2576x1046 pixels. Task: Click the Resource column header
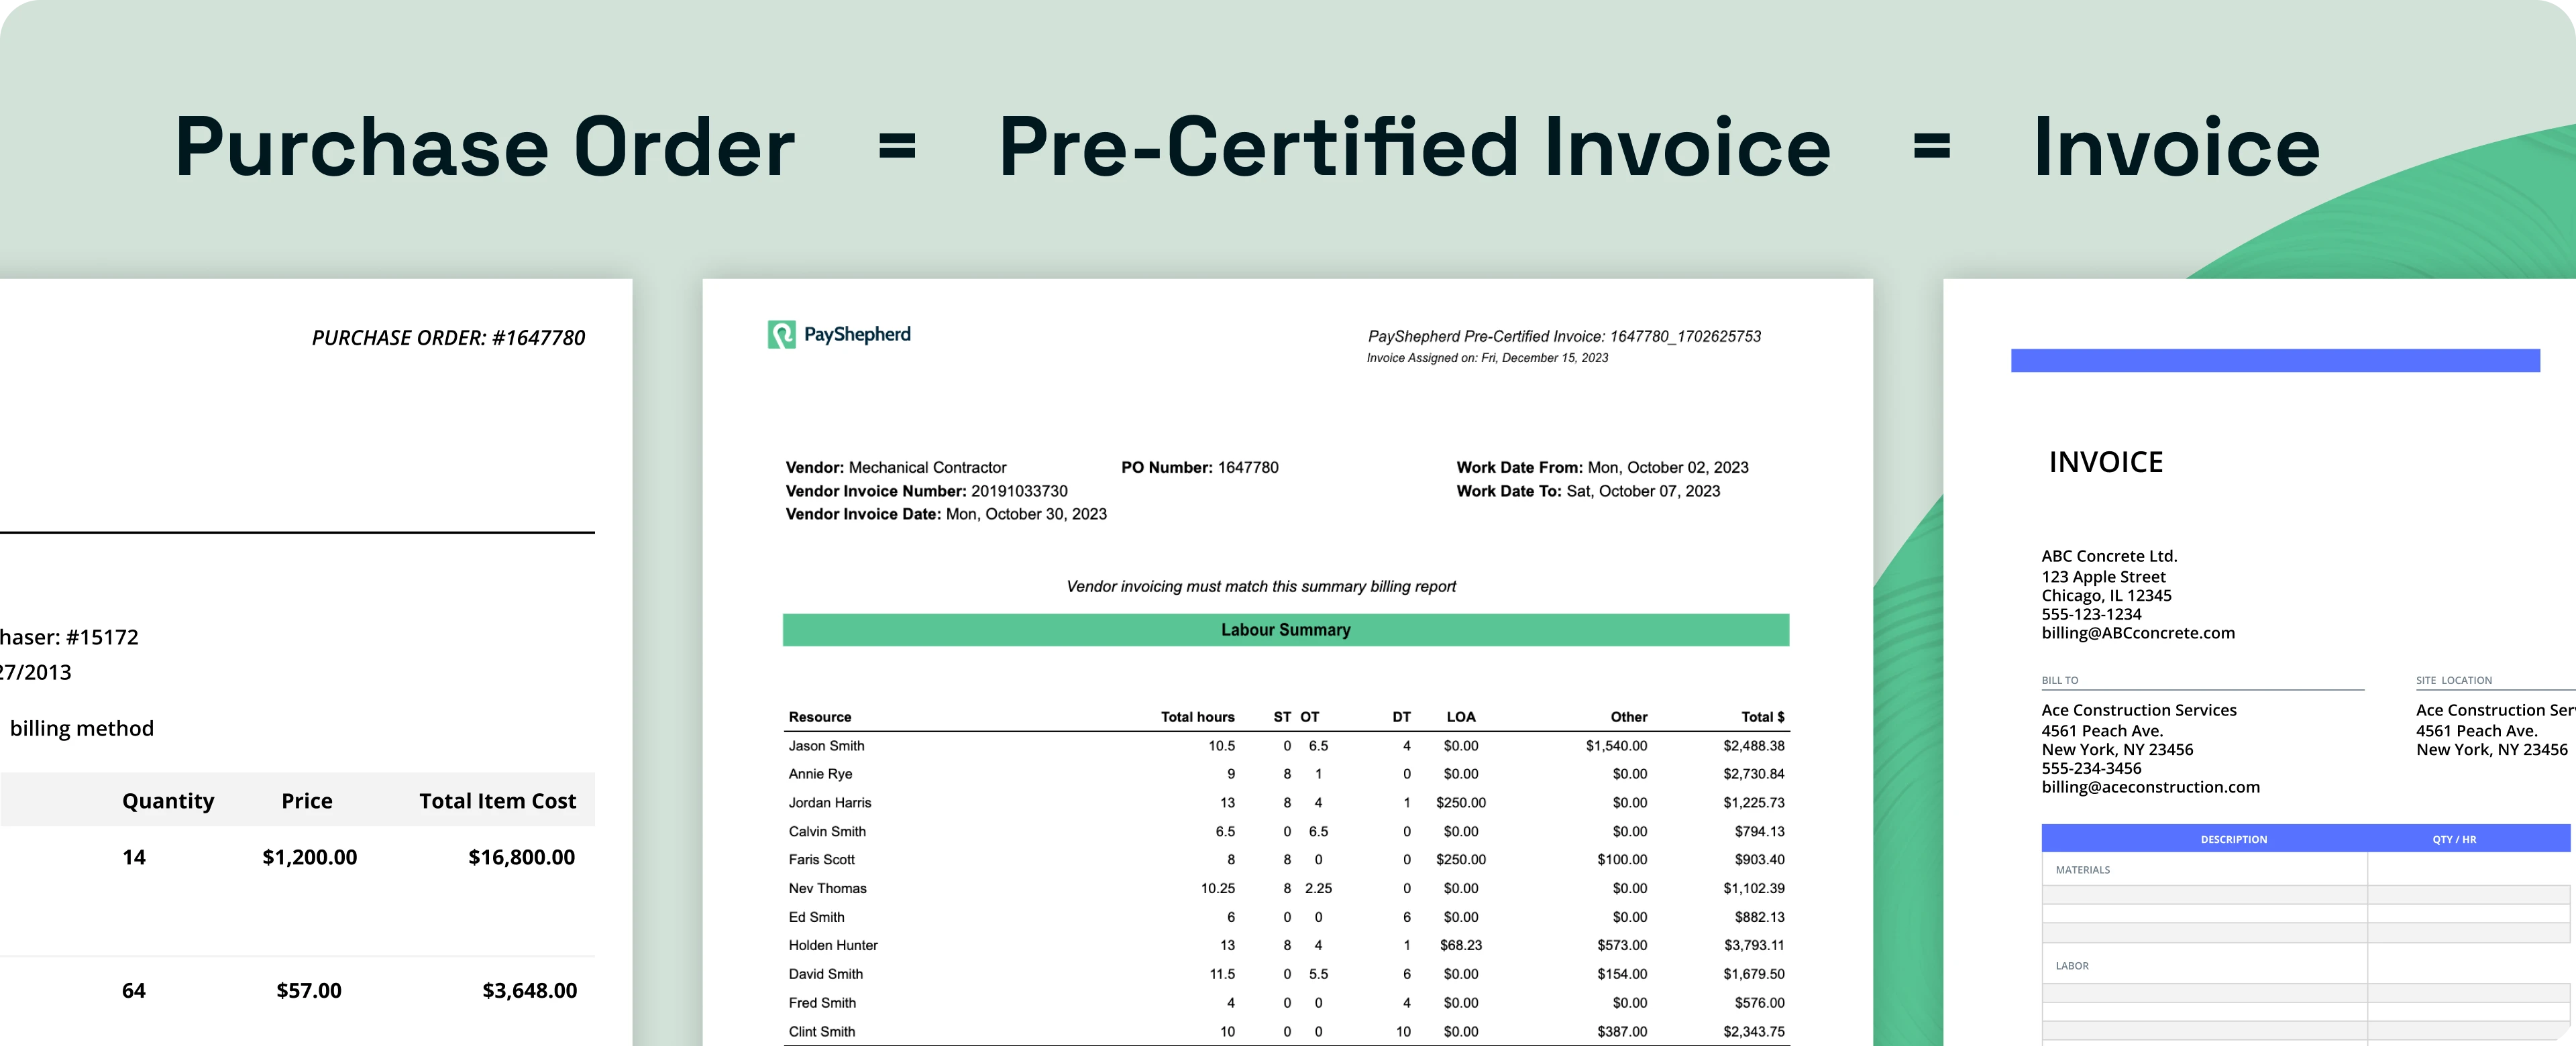(x=820, y=717)
